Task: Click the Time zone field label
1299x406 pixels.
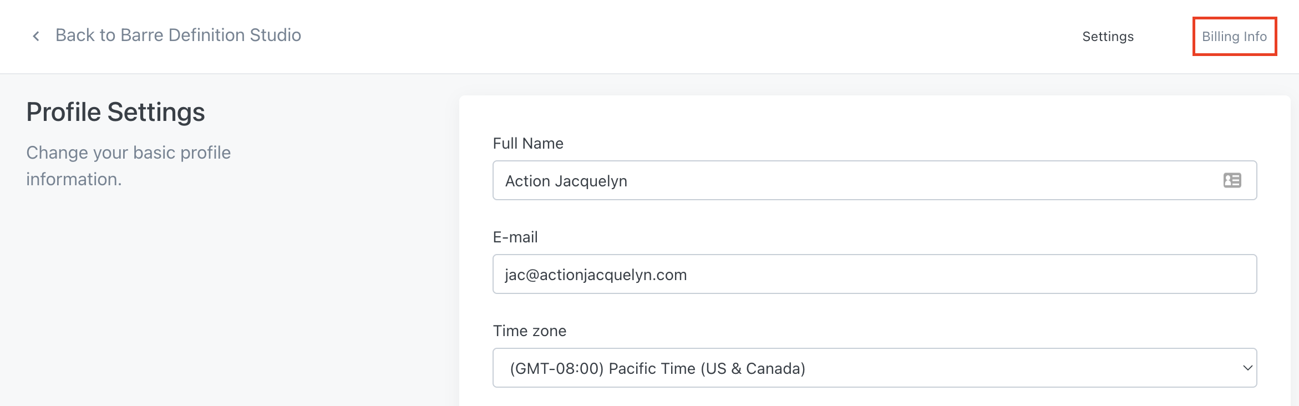Action: click(530, 331)
